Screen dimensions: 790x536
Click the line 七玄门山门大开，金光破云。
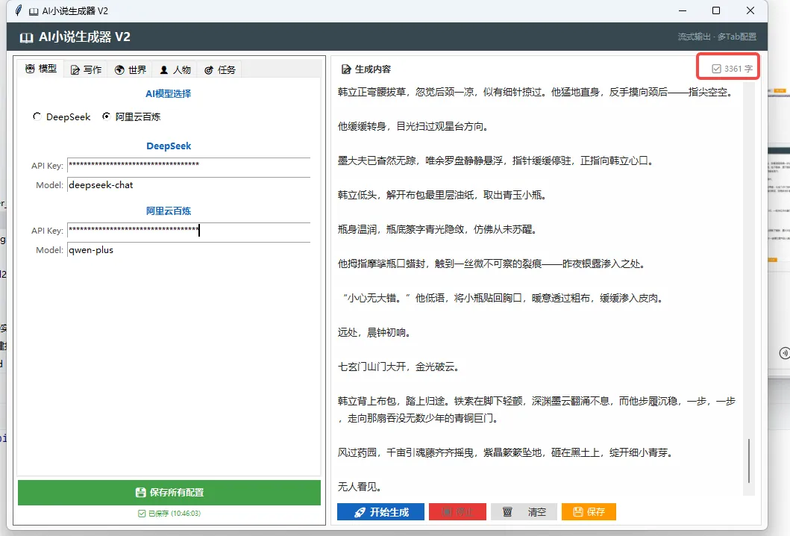(398, 367)
